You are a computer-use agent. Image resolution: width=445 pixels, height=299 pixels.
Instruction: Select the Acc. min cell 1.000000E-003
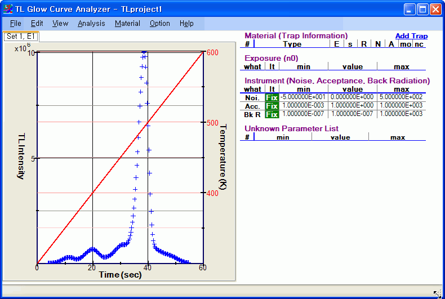tap(304, 106)
